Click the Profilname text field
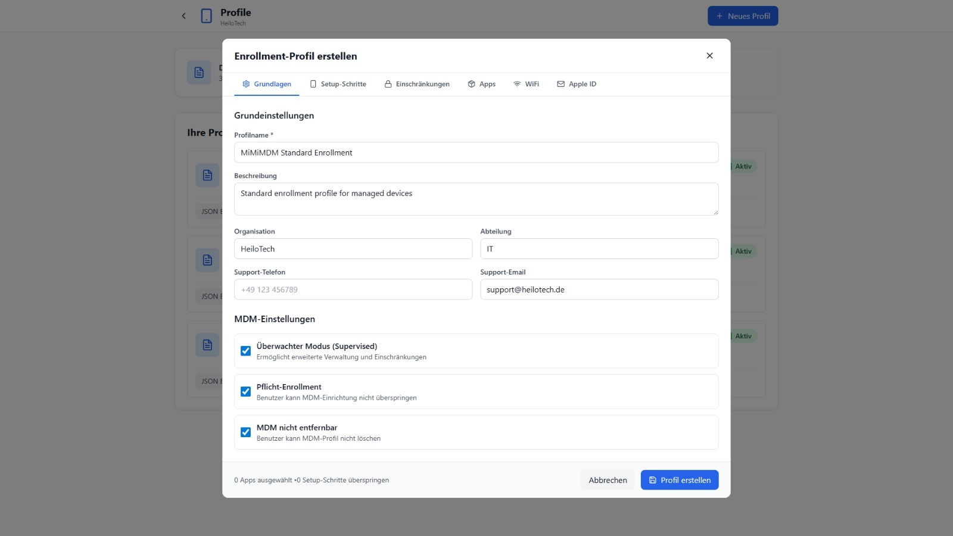The height and width of the screenshot is (536, 953). (x=476, y=152)
